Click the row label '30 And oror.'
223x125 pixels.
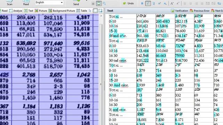pyautogui.click(x=119, y=85)
